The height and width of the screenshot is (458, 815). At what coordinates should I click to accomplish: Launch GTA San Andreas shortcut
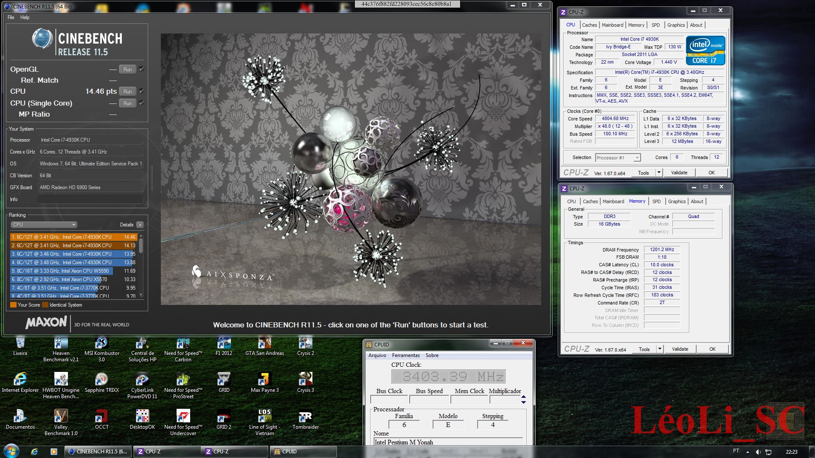tap(264, 346)
